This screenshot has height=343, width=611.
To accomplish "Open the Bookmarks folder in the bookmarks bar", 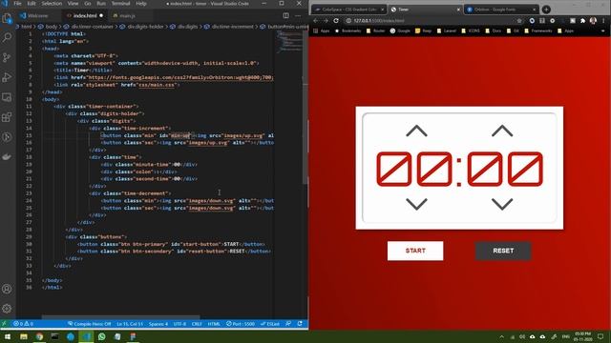I will click(x=348, y=30).
